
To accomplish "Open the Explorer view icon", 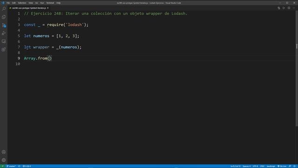I will [4, 17].
